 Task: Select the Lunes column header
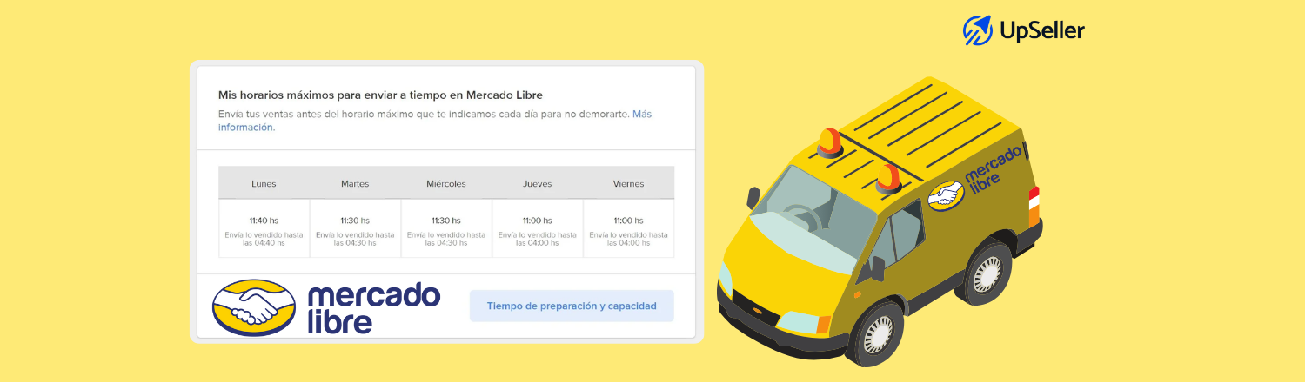click(264, 183)
